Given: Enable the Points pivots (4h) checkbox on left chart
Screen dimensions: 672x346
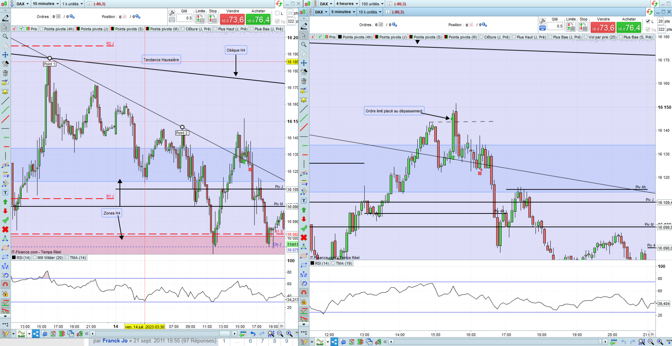Looking at the screenshot, I should point(41,29).
